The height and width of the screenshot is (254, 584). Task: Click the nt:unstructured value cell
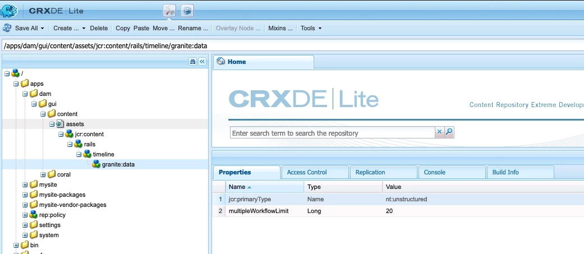pyautogui.click(x=406, y=199)
